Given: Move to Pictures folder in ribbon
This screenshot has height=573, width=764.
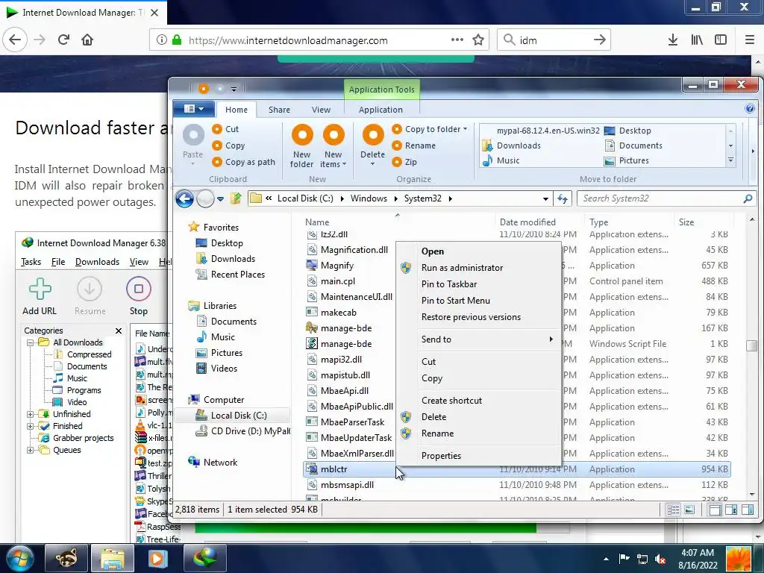Looking at the screenshot, I should pos(627,160).
